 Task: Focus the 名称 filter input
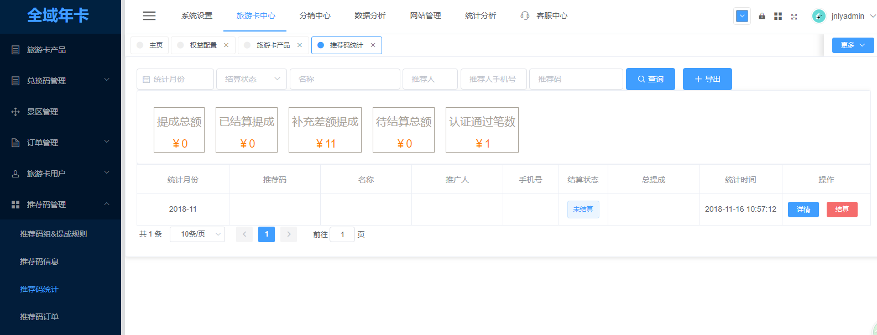coord(345,79)
